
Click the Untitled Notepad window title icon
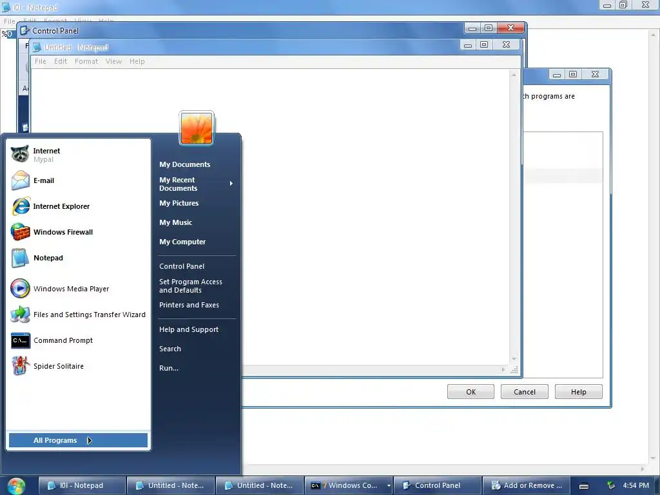tap(37, 48)
